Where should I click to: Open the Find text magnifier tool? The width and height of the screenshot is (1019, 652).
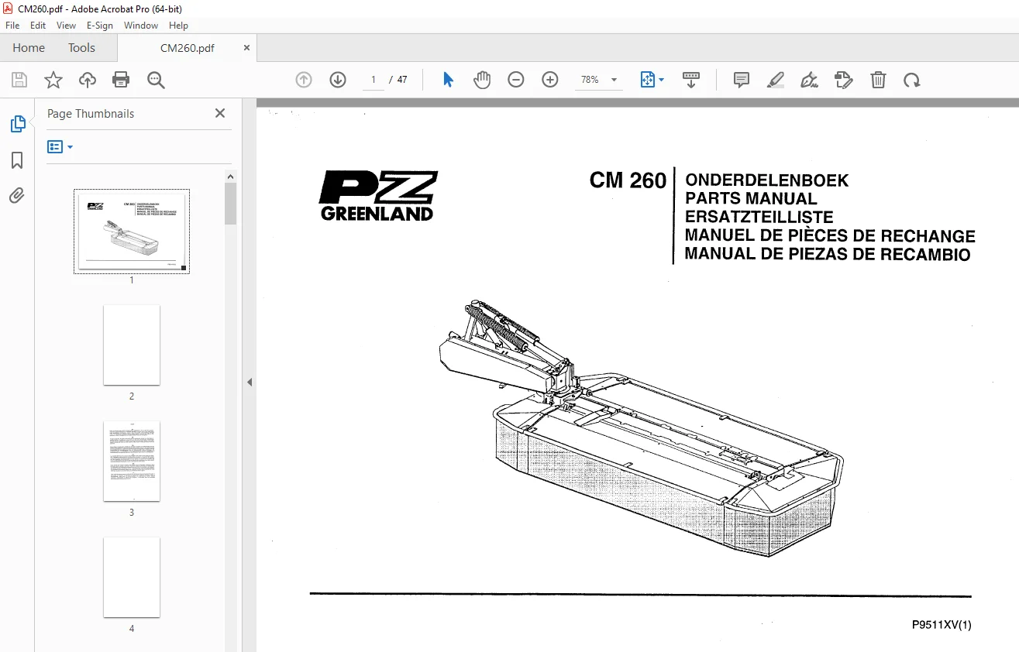[156, 80]
